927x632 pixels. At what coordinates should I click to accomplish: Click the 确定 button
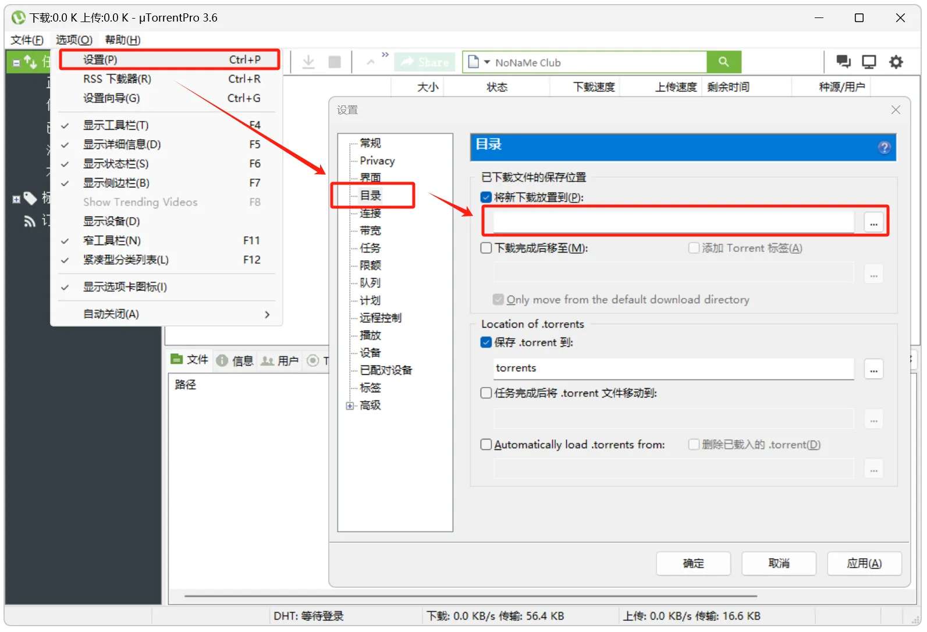tap(692, 563)
